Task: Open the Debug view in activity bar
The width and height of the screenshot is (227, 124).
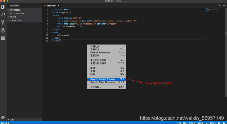Action: coord(3,30)
